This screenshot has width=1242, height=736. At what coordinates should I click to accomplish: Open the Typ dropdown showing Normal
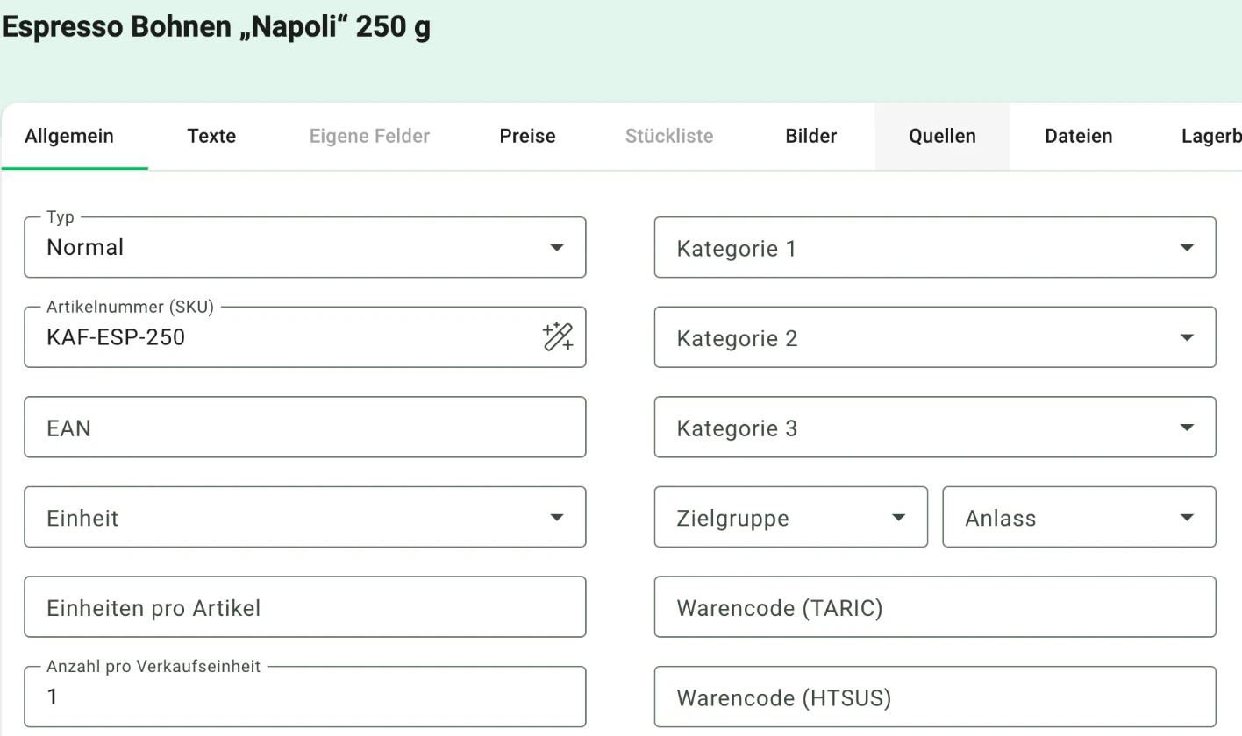pos(305,247)
